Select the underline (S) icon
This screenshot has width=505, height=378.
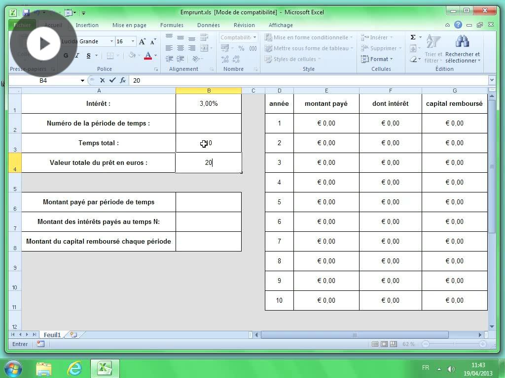[x=88, y=55]
